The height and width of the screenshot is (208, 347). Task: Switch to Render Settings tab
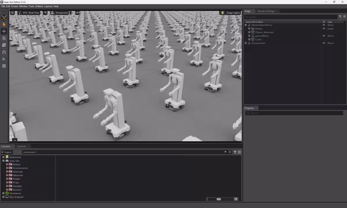pyautogui.click(x=266, y=11)
